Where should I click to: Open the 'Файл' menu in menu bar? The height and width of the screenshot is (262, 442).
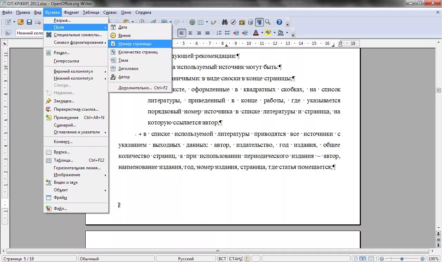(x=7, y=12)
